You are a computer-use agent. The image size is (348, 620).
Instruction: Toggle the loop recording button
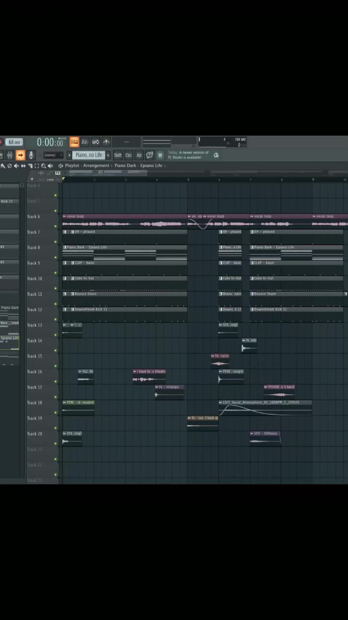96,142
